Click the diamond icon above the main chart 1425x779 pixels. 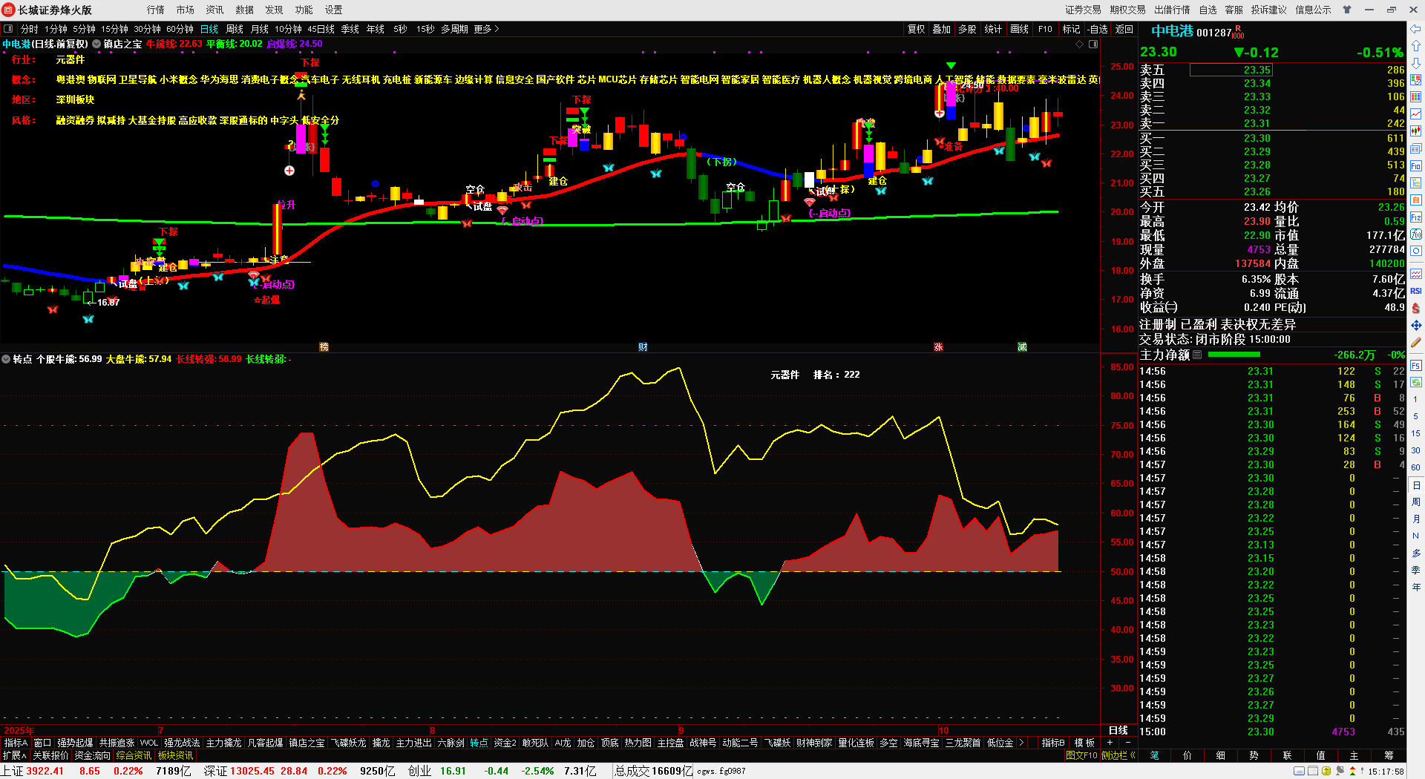pos(1080,44)
